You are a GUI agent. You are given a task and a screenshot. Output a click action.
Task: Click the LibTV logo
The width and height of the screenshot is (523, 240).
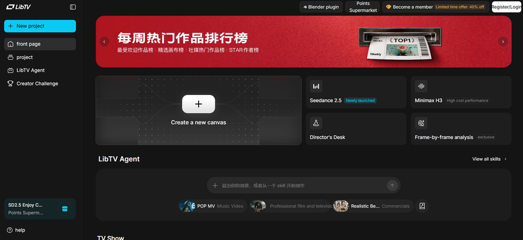[19, 7]
